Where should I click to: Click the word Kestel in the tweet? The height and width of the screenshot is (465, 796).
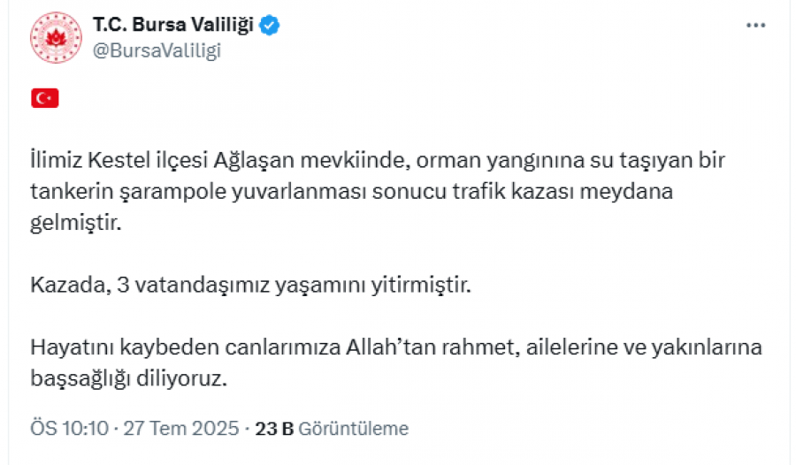point(119,160)
